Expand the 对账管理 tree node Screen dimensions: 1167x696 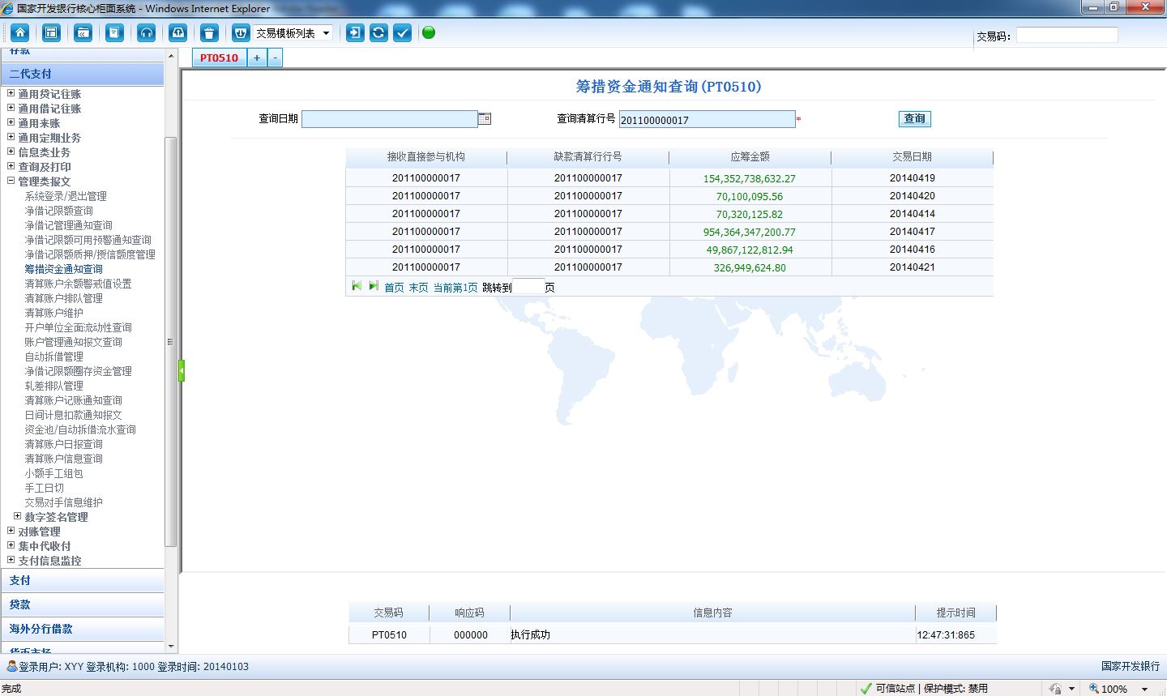click(x=11, y=531)
